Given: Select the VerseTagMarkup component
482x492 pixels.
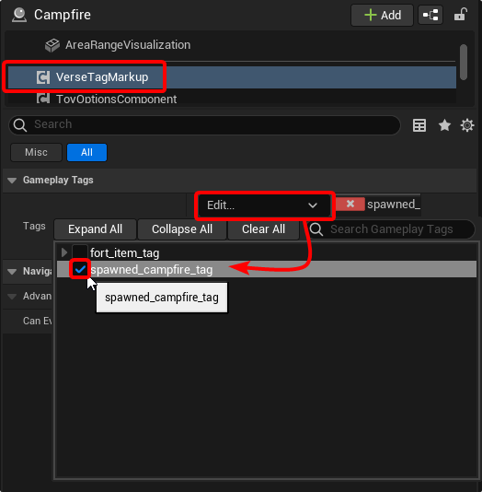Looking at the screenshot, I should (x=232, y=77).
